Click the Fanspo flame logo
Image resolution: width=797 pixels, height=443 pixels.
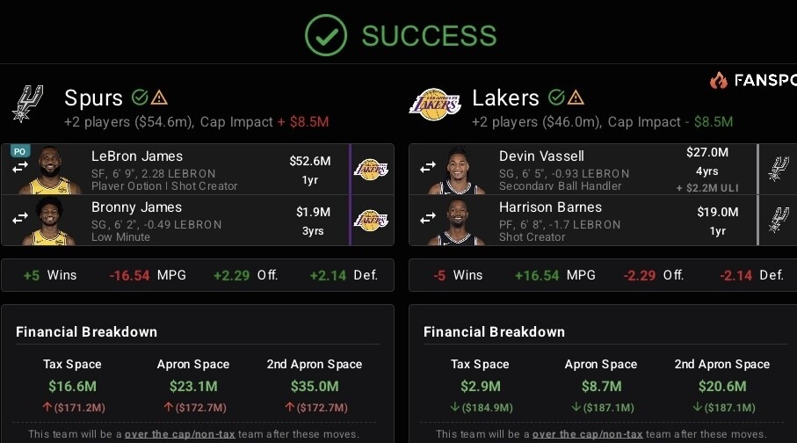point(719,81)
